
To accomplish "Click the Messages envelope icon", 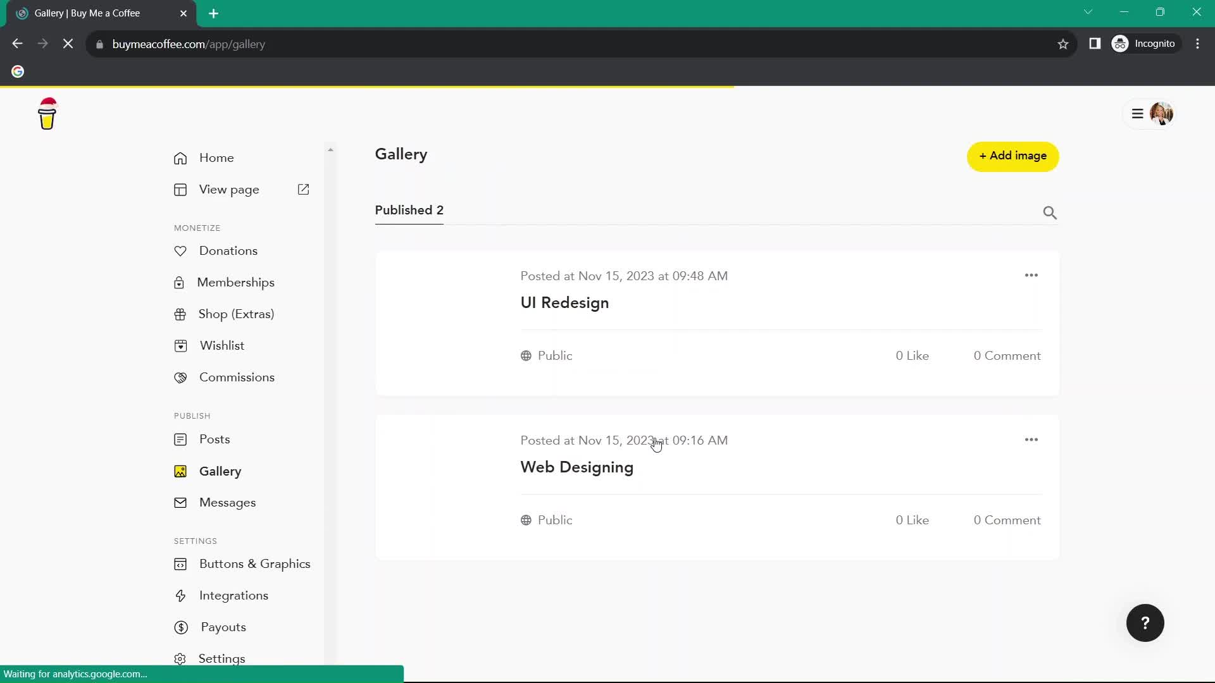I will click(180, 502).
